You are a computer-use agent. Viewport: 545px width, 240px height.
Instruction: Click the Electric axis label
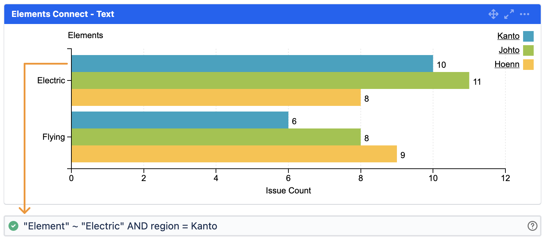(x=51, y=80)
